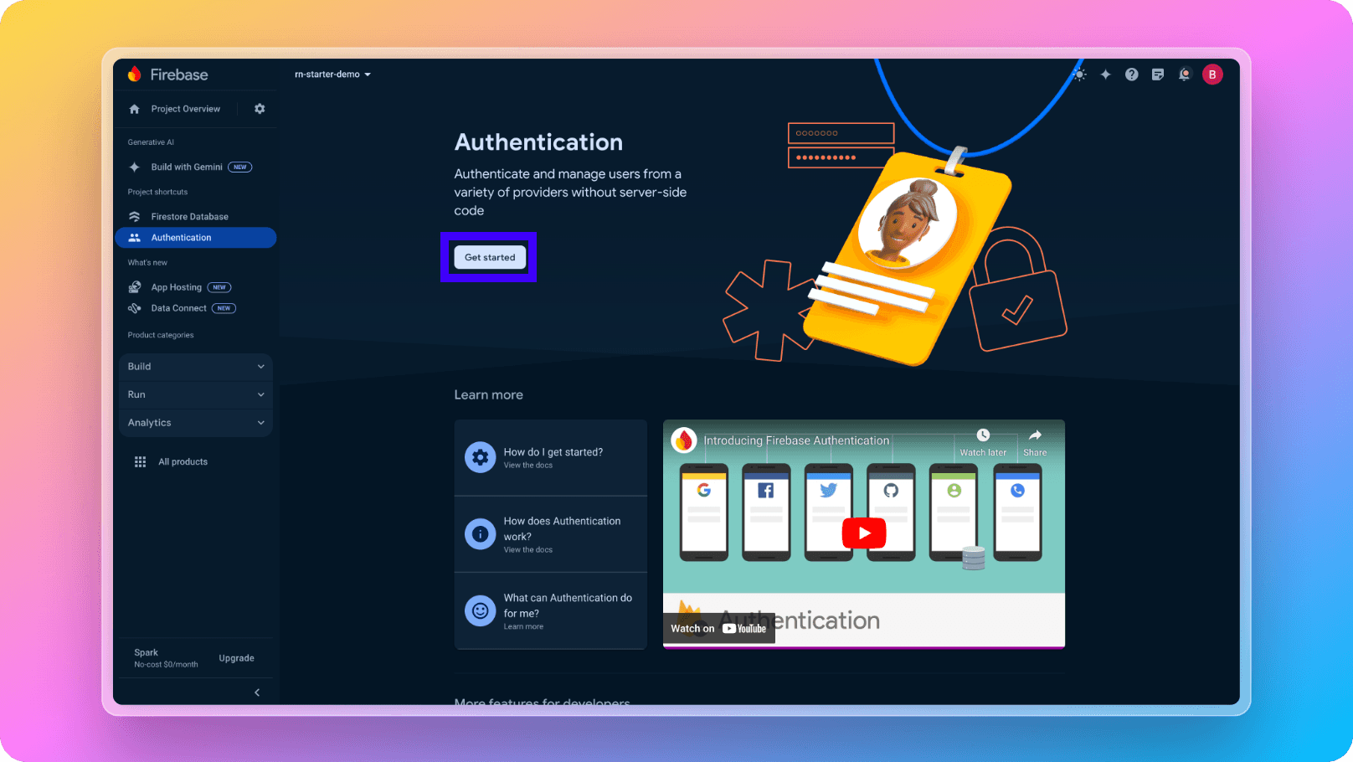Viewport: 1353px width, 762px height.
Task: Open What can Authentication do for me link
Action: (x=551, y=610)
